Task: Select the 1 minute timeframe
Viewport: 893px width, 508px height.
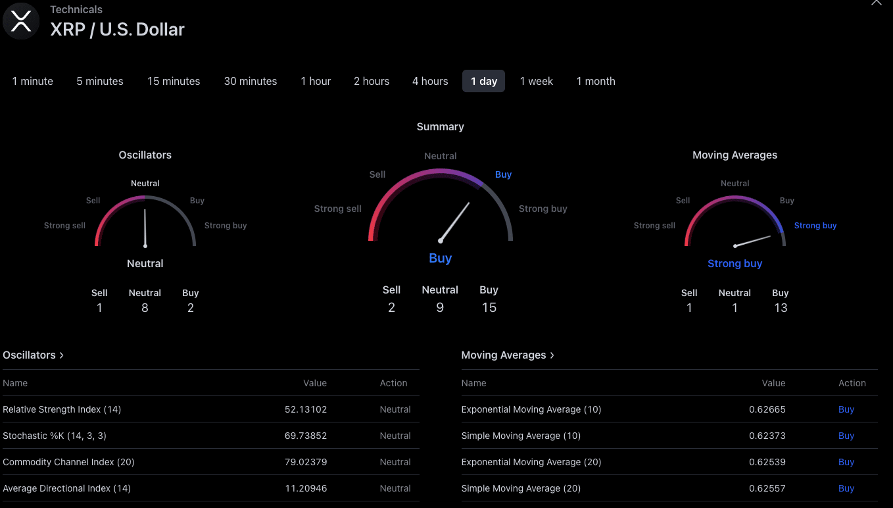Action: [x=33, y=81]
